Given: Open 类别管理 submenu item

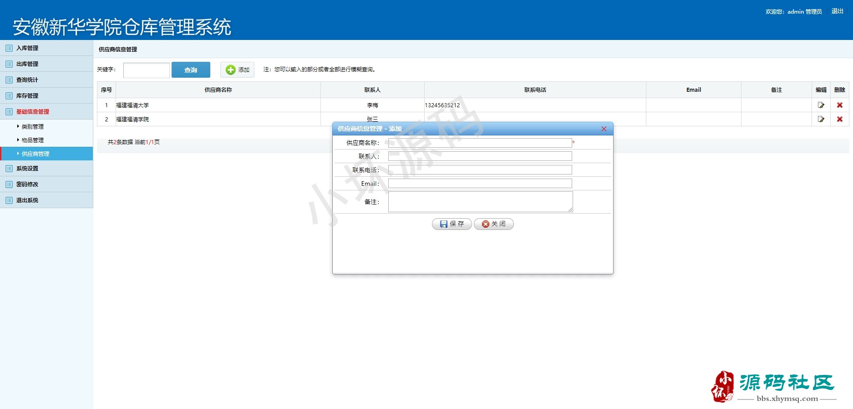Looking at the screenshot, I should point(33,127).
